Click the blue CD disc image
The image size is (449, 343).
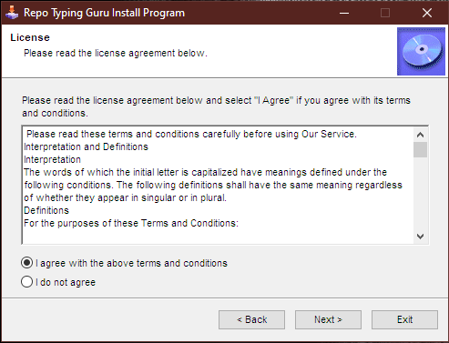421,52
